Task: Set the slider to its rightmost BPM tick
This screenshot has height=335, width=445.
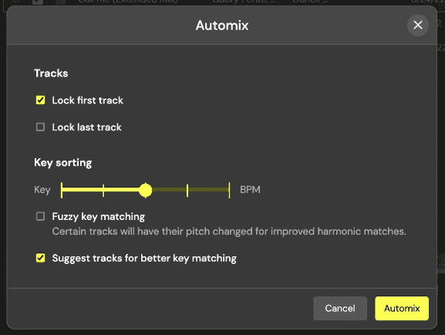Action: tap(229, 190)
